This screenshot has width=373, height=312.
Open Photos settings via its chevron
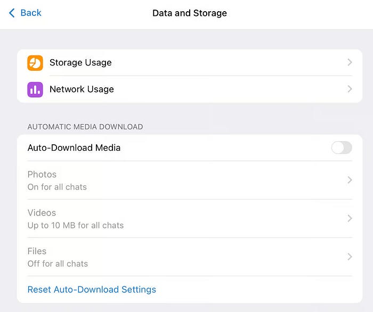350,180
